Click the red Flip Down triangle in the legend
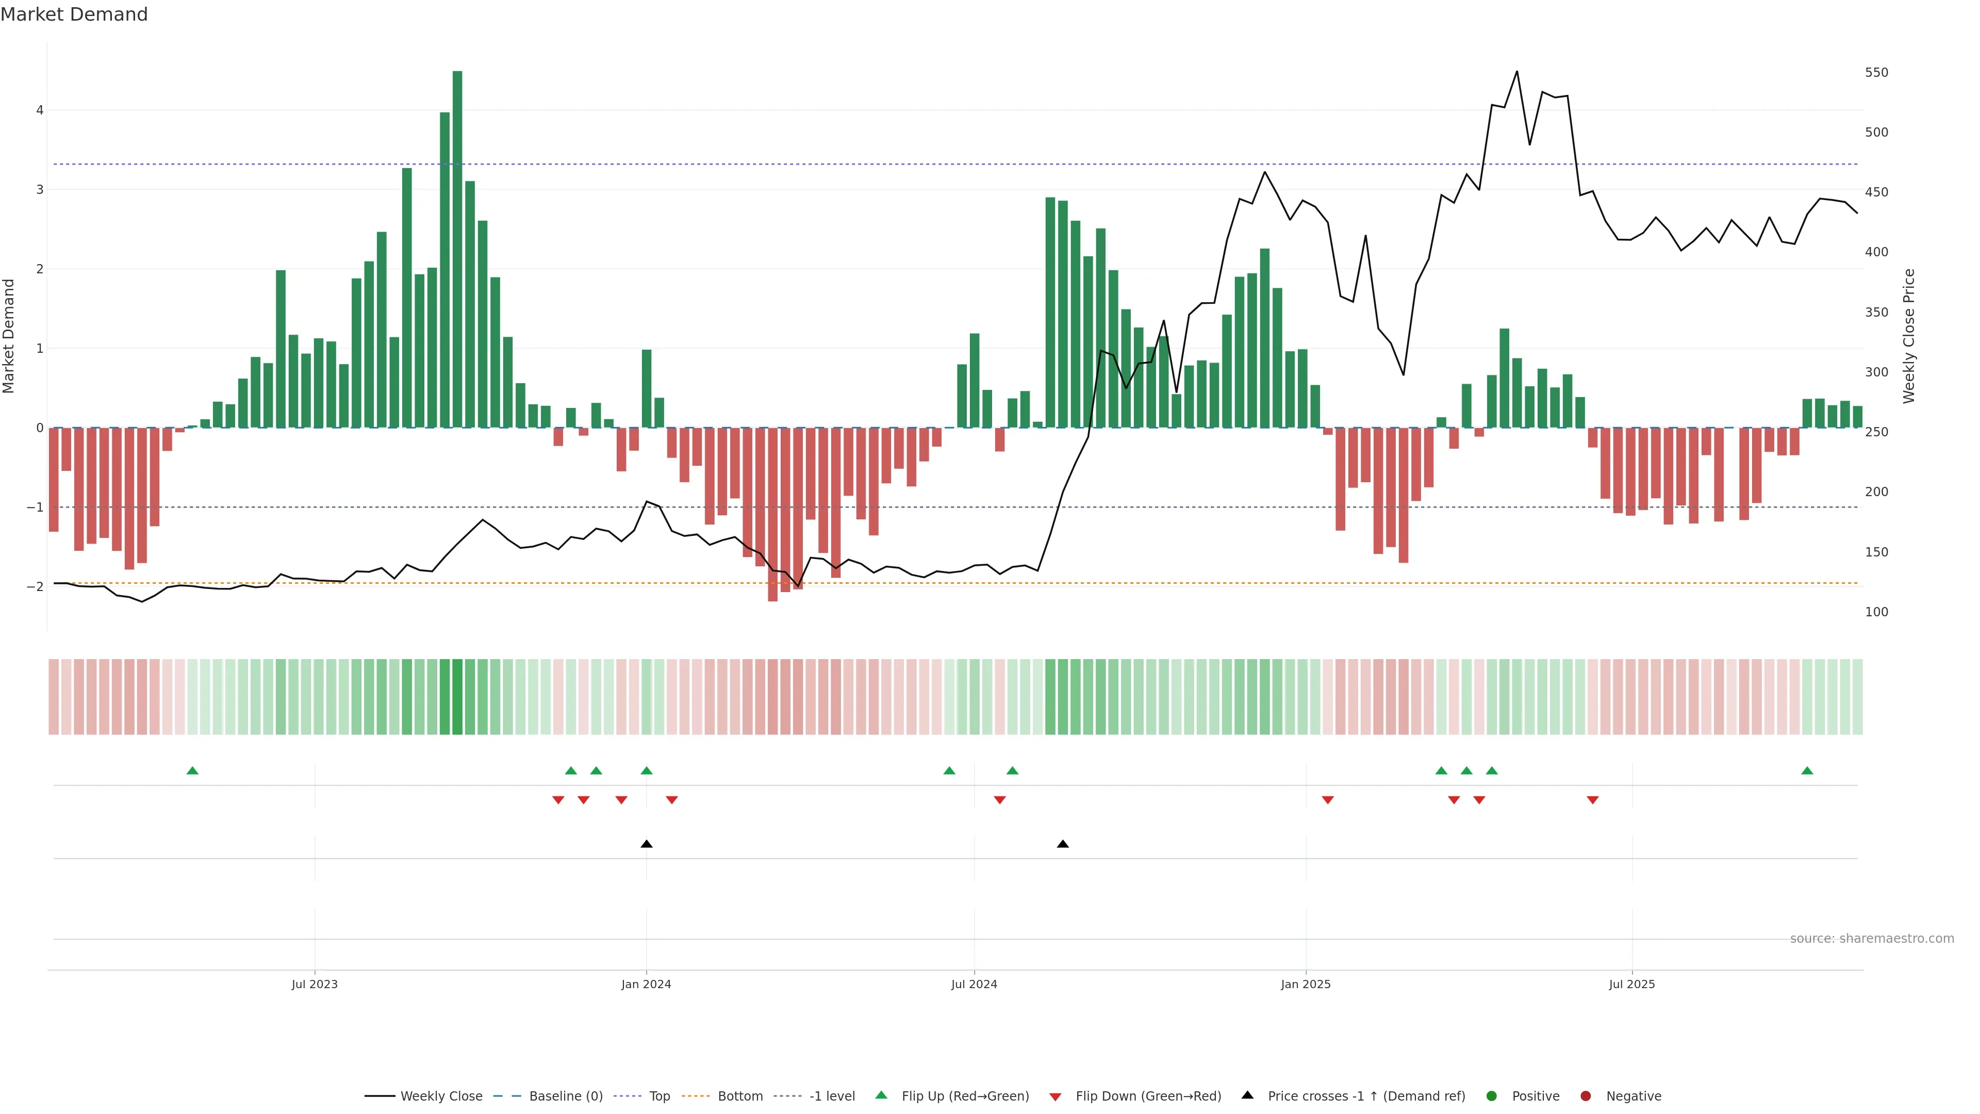 1055,1097
